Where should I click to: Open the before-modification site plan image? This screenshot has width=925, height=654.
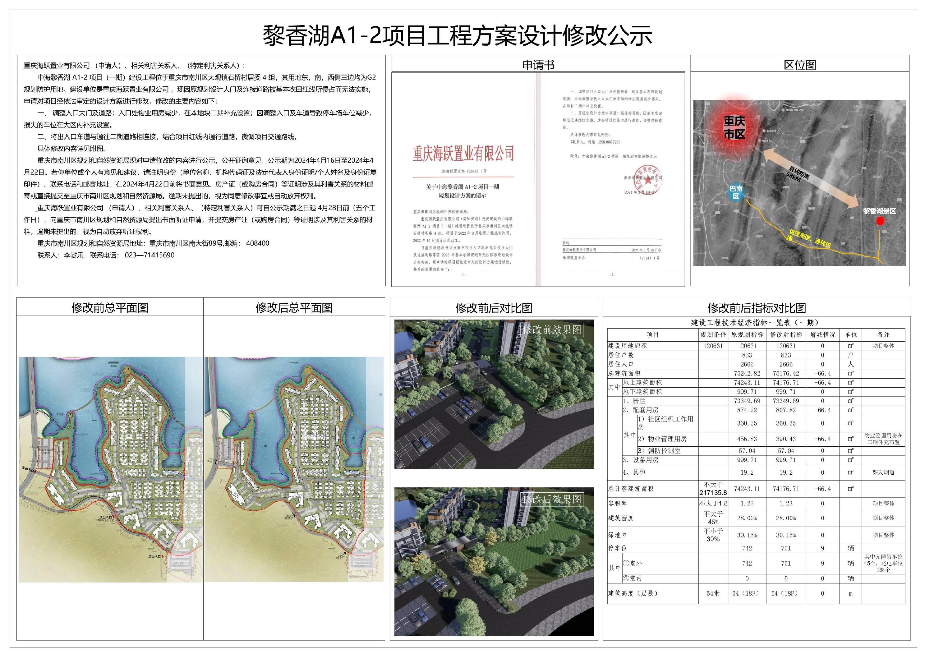click(x=111, y=469)
